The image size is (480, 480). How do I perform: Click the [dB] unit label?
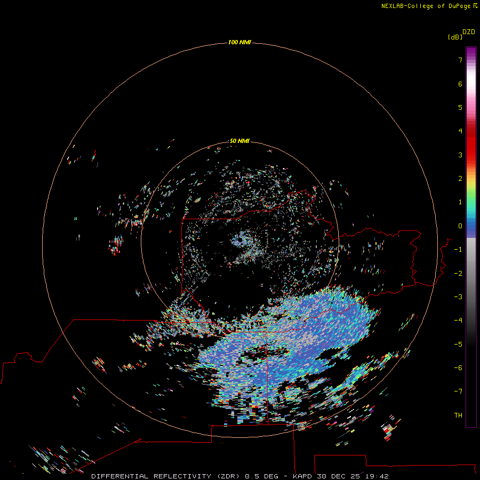click(x=455, y=37)
